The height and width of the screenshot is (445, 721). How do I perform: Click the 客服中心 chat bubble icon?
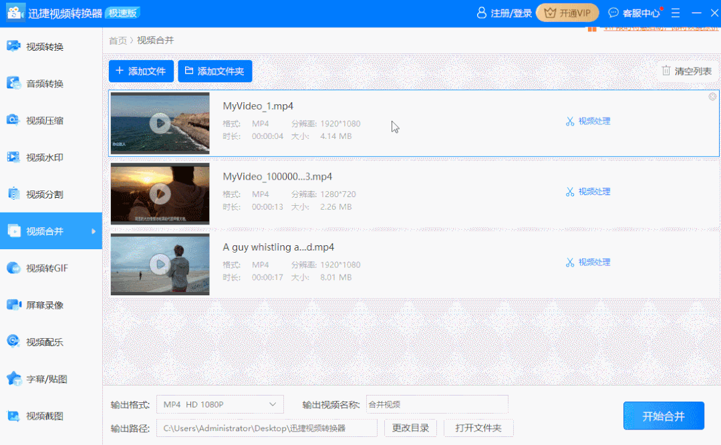point(613,13)
